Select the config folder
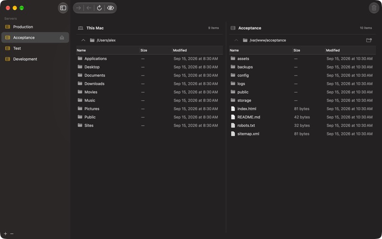Screen dimensions: 382x239 (x=302, y=76)
